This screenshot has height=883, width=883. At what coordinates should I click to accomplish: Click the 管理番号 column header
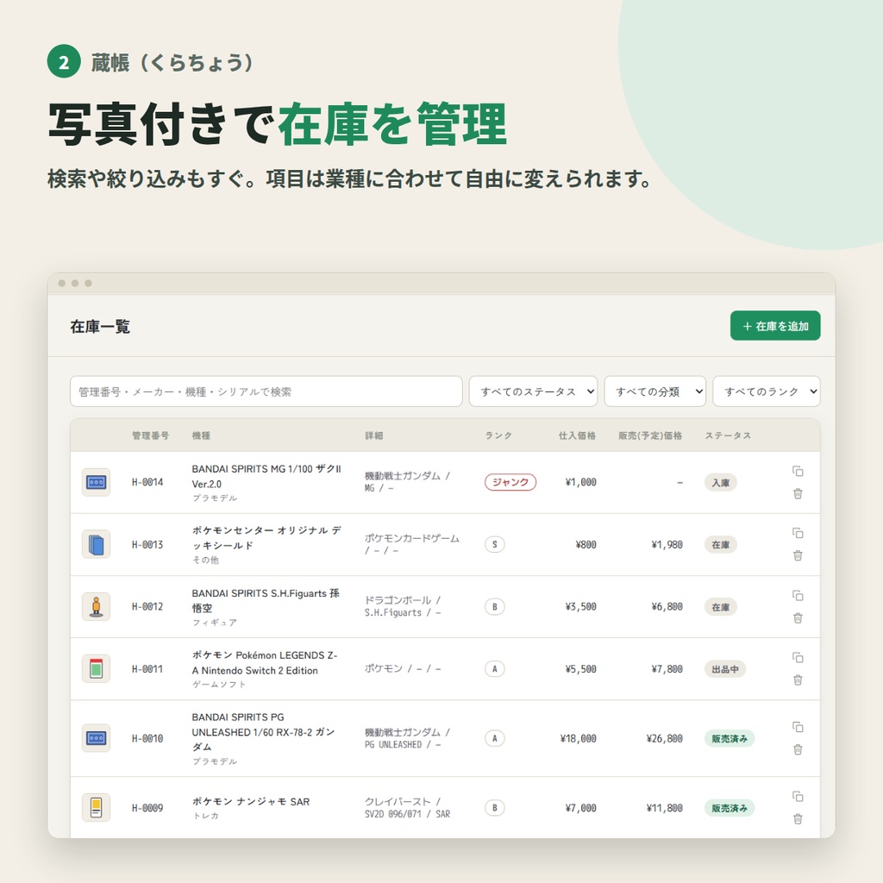(x=150, y=435)
